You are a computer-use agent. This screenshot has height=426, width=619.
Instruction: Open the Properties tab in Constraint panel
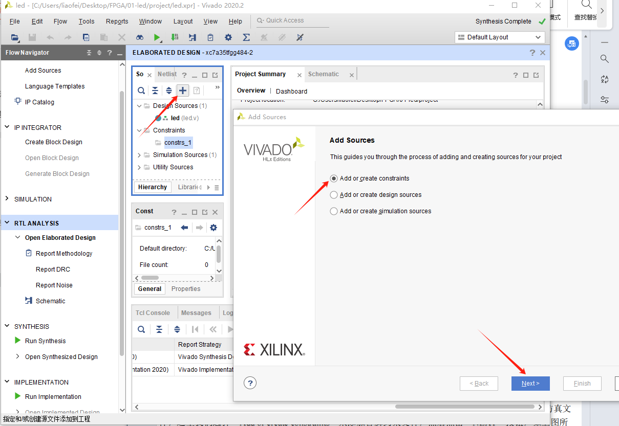pyautogui.click(x=186, y=289)
